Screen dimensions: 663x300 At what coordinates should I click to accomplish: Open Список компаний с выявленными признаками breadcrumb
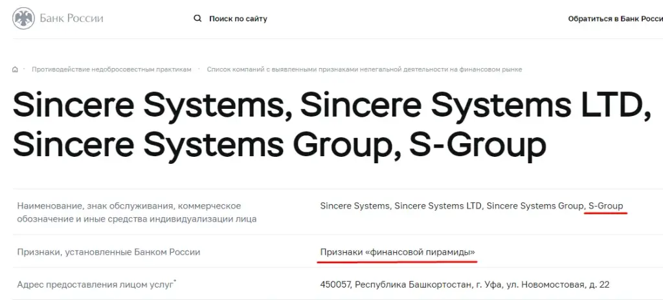tap(365, 69)
